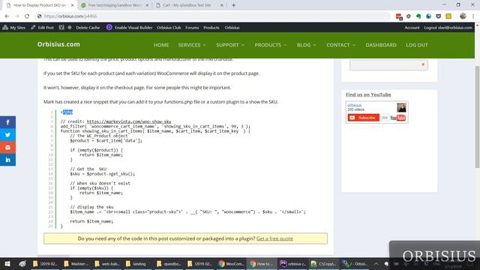Viewport: 480px width, 270px height.
Task: Reload the current page
Action: tap(27, 16)
